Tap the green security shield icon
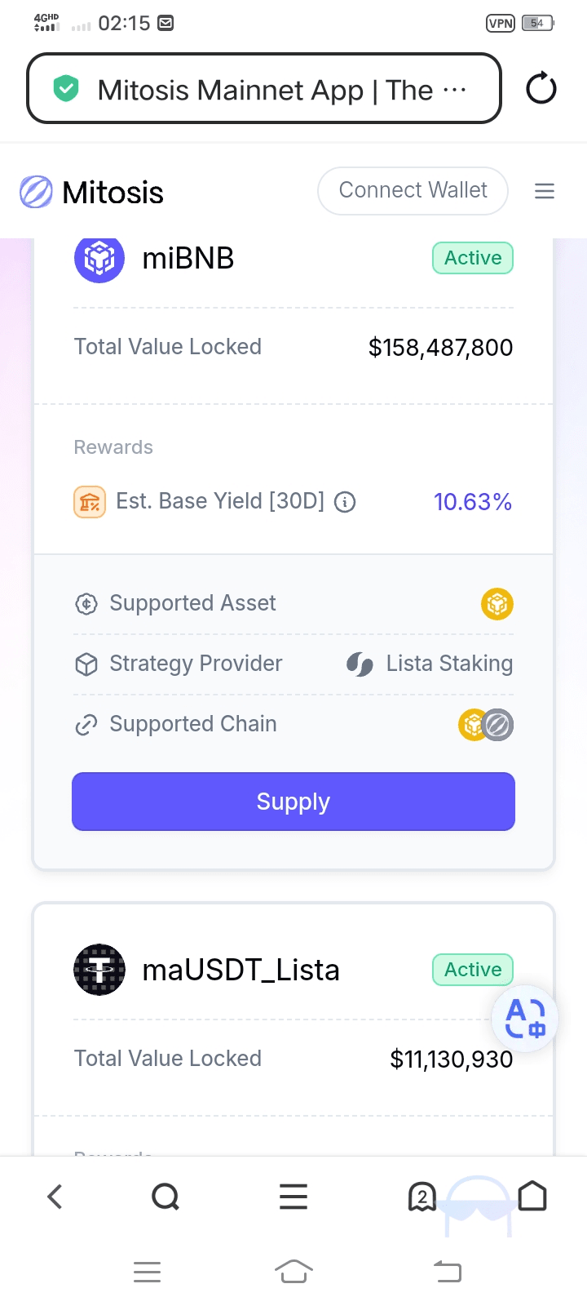The image size is (587, 1306). tap(66, 88)
